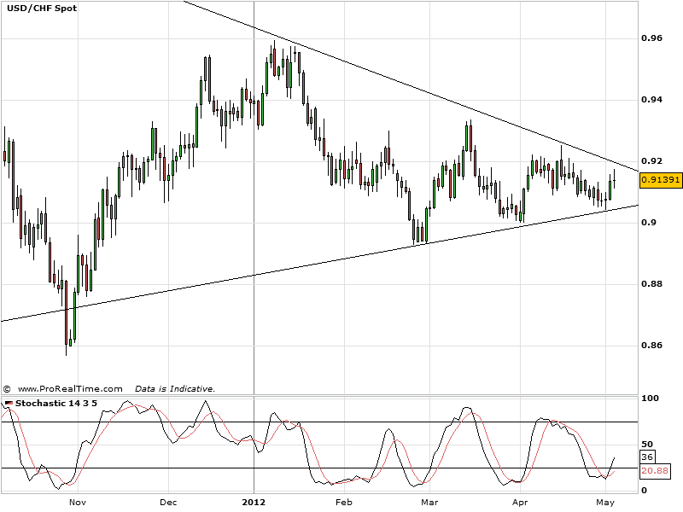Click the 0.86 price axis label
683x512 pixels.
coord(651,346)
